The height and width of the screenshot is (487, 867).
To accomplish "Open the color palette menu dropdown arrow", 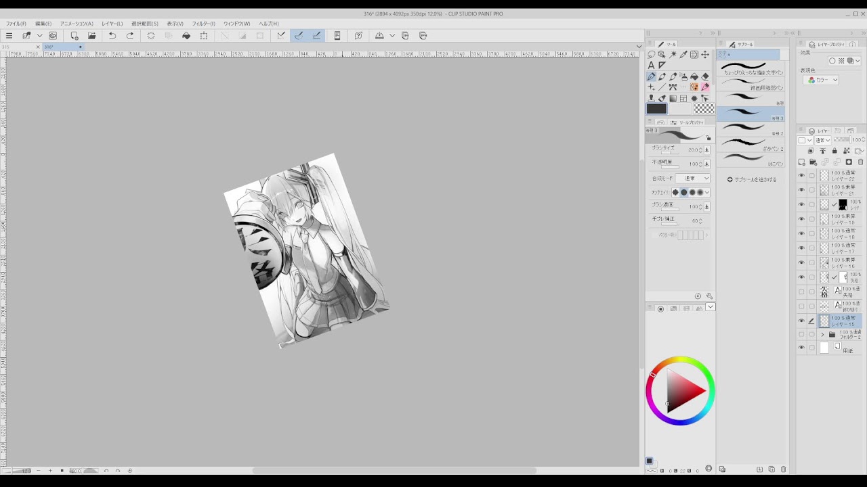I will [710, 307].
